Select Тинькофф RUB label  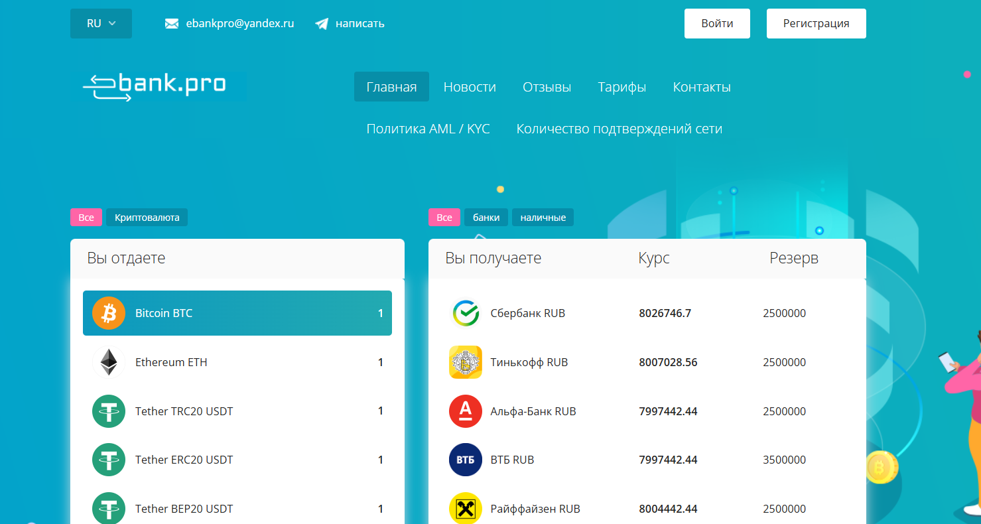(529, 362)
